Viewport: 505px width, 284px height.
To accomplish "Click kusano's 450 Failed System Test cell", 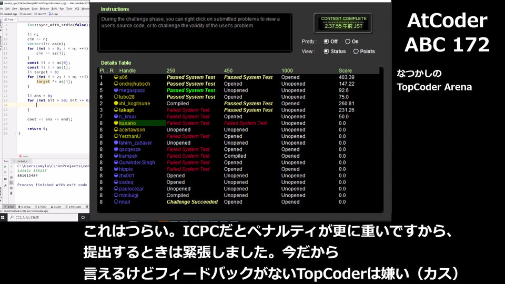I will point(246,123).
